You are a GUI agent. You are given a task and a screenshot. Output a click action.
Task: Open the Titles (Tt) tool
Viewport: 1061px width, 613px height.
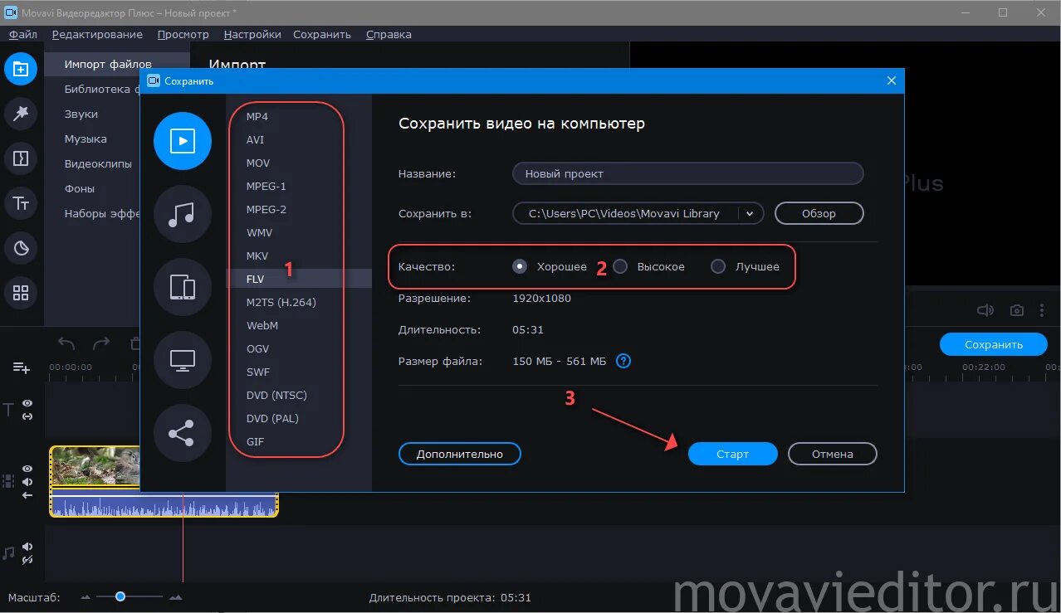pos(21,203)
